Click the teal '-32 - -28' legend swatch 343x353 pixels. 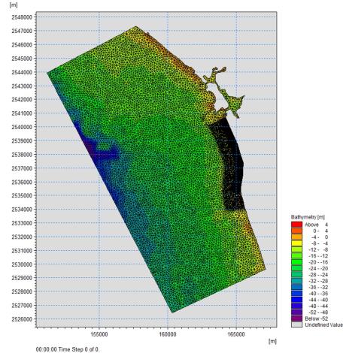point(296,281)
